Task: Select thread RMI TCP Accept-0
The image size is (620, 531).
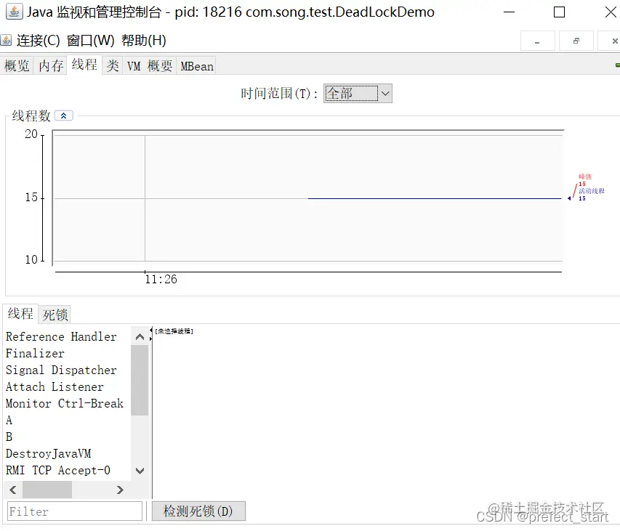Action: click(58, 470)
